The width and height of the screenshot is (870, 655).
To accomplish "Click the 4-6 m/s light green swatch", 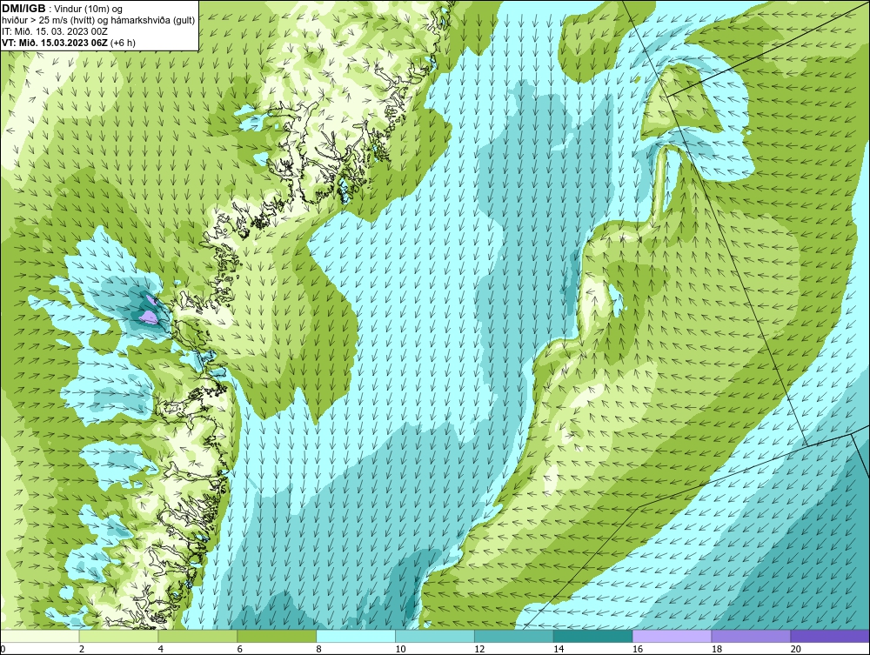I will coord(197,636).
